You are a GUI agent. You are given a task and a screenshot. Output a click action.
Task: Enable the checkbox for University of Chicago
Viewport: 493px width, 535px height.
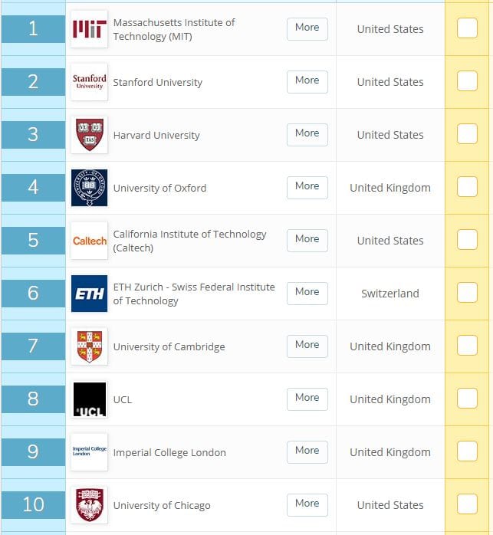click(x=467, y=504)
